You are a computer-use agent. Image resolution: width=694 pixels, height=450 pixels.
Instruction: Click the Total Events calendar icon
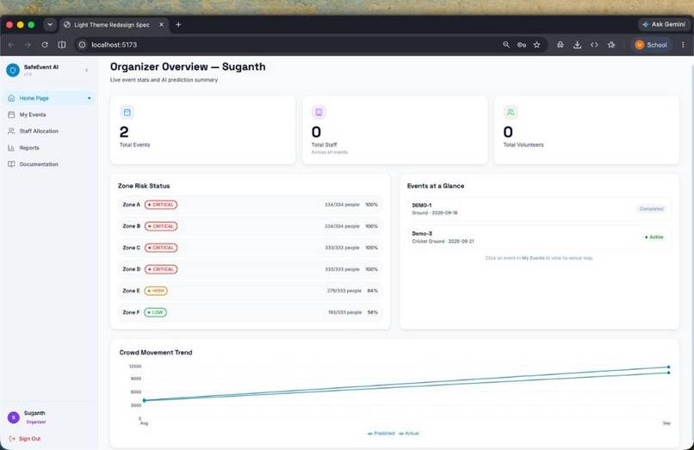127,113
